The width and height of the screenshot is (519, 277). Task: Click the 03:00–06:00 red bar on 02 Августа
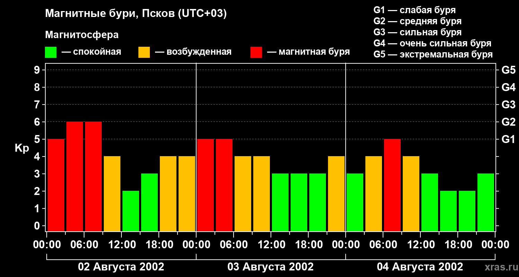point(75,176)
